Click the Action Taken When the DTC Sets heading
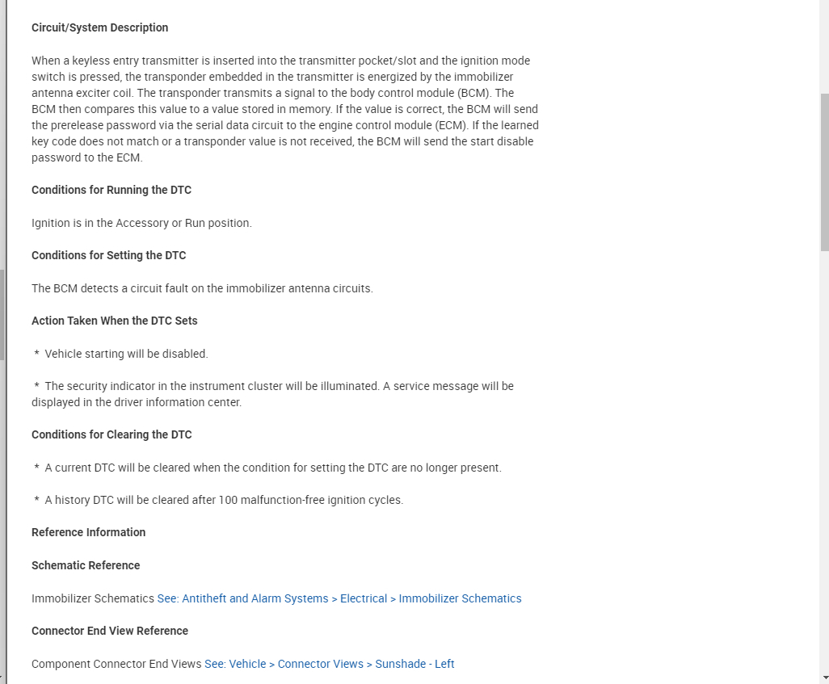This screenshot has width=829, height=684. 114,321
